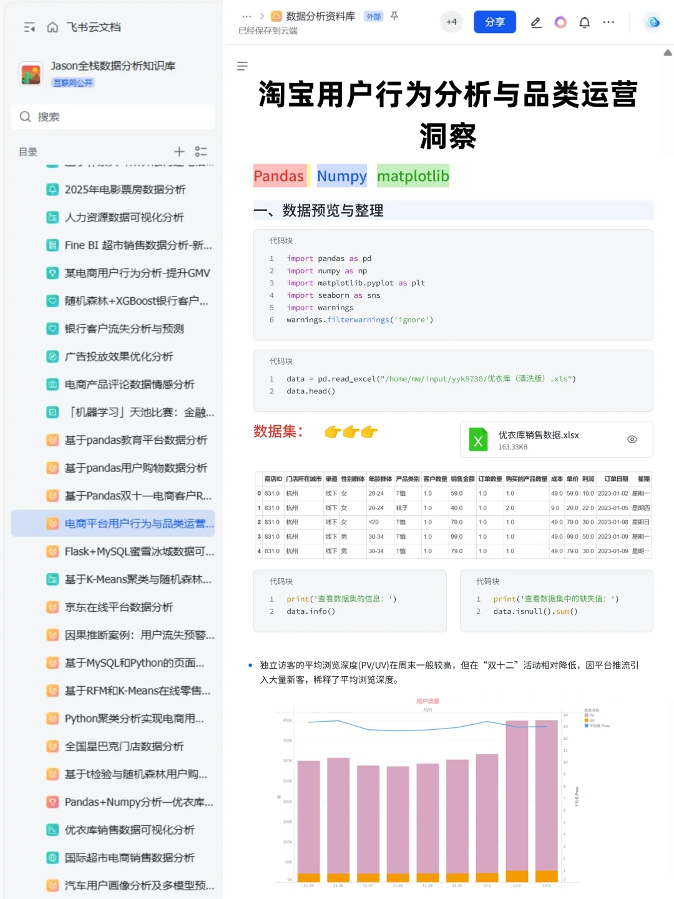Expand breadcrumb chevron arrow
This screenshot has height=899, width=674.
(x=262, y=16)
